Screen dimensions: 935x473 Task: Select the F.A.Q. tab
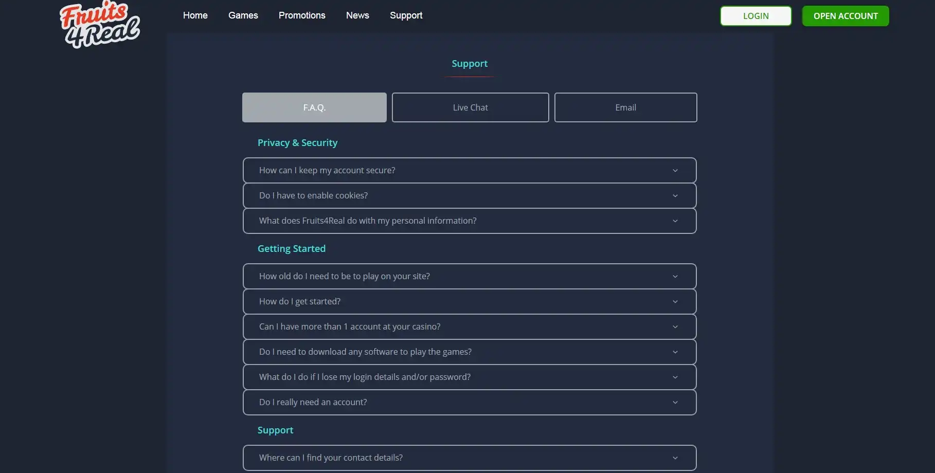314,107
